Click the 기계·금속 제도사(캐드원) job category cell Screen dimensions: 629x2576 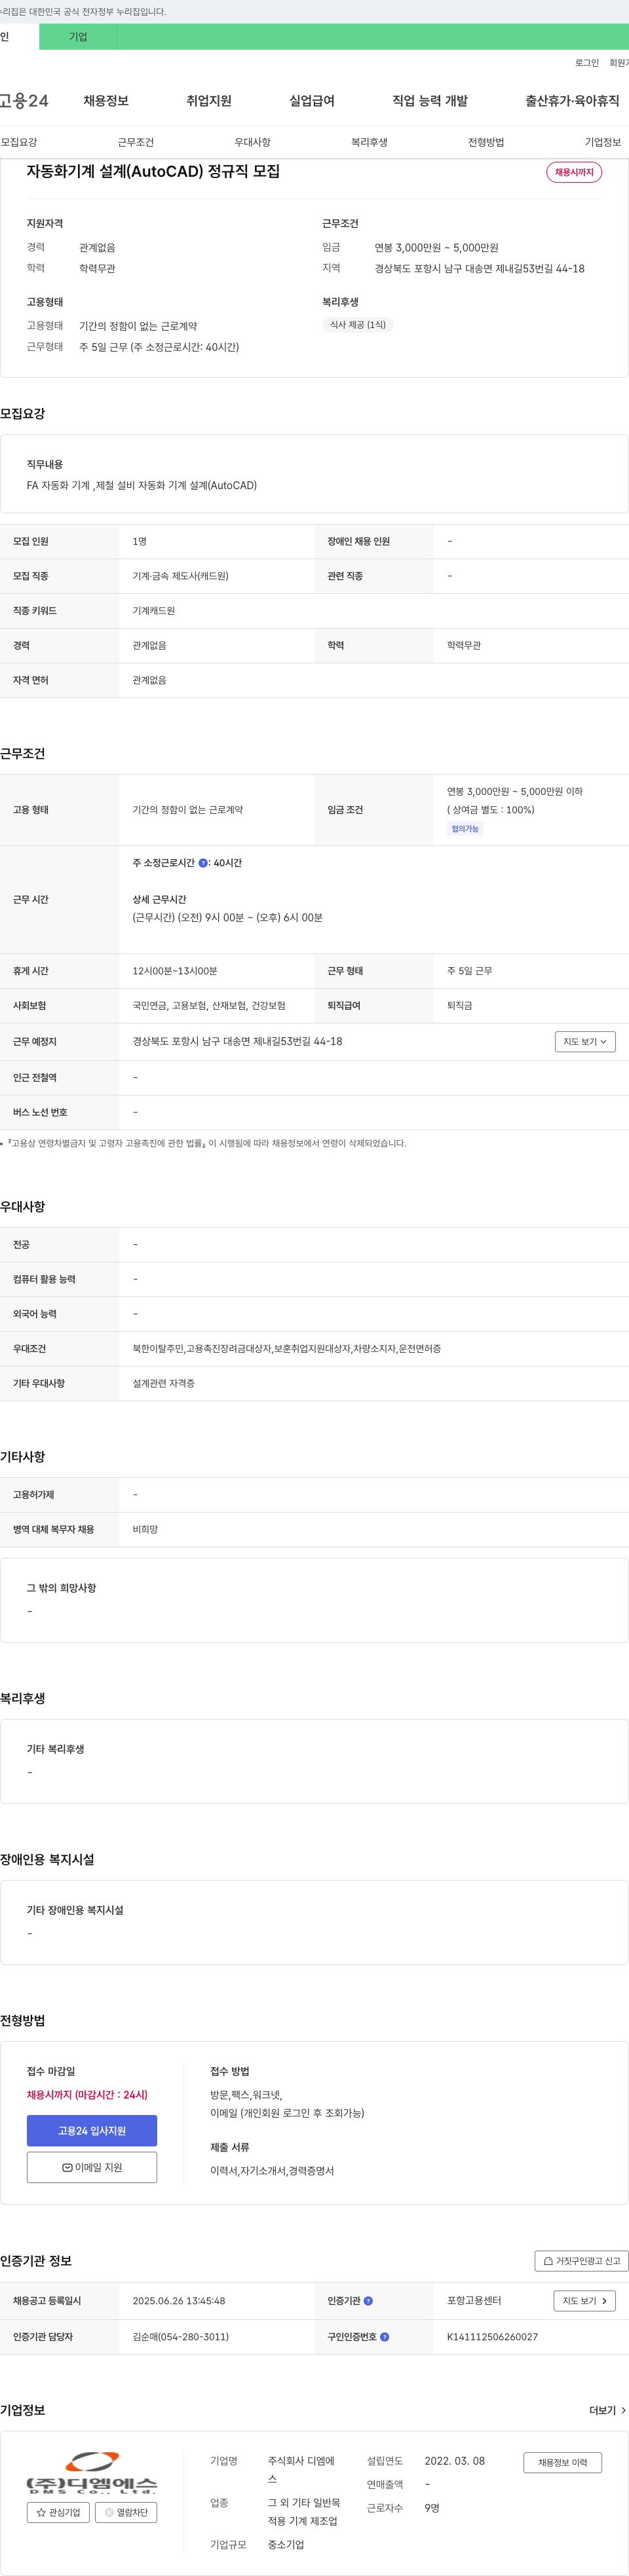(x=181, y=576)
